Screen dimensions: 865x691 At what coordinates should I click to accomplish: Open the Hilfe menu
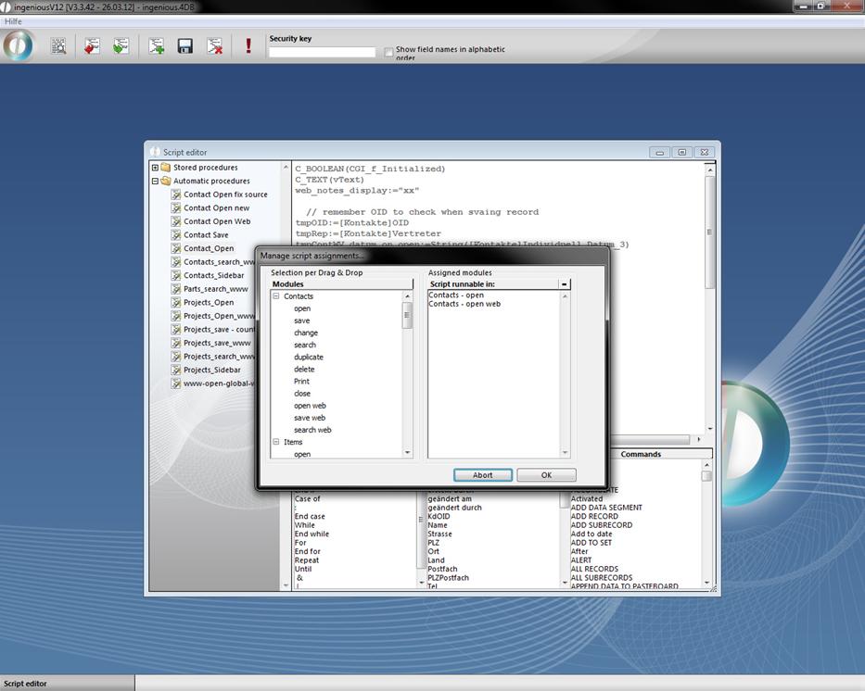tap(13, 20)
